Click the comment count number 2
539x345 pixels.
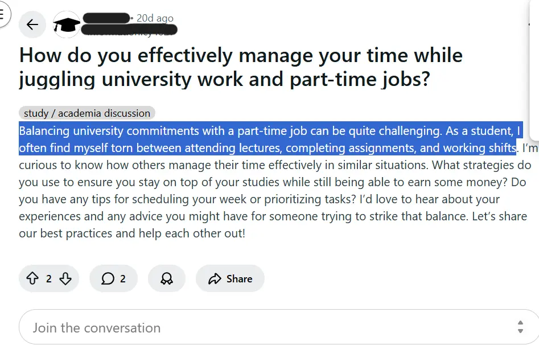point(123,278)
